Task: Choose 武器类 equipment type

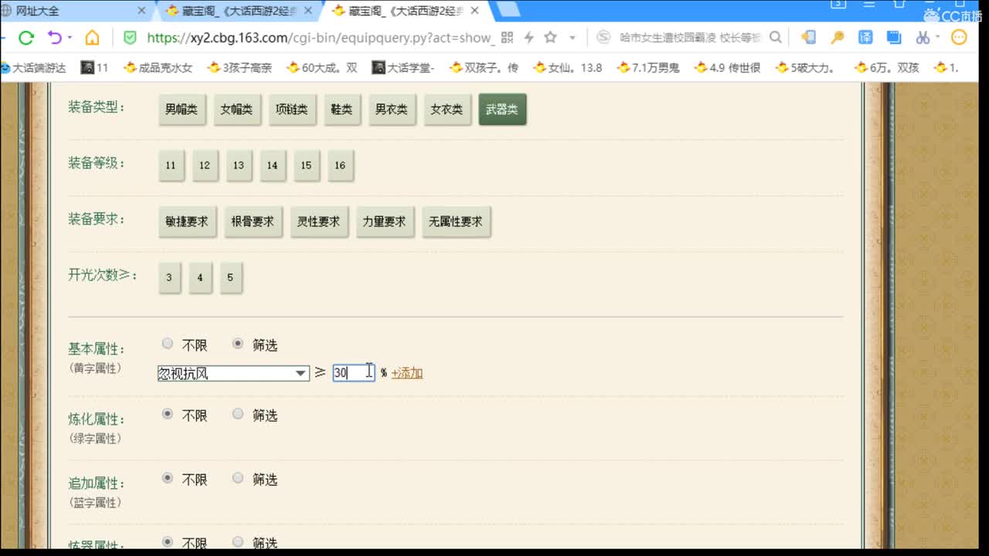Action: 502,109
